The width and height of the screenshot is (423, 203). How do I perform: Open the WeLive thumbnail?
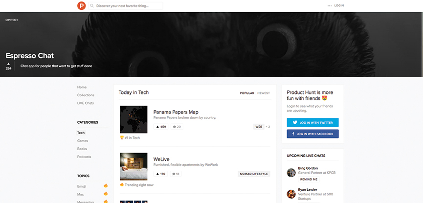click(134, 166)
